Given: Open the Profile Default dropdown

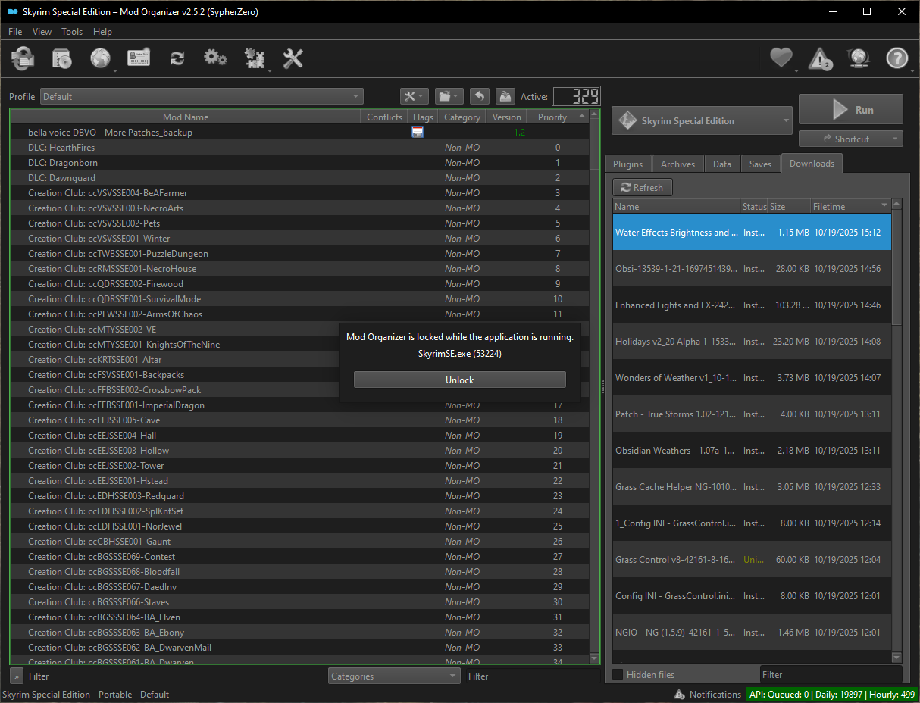Looking at the screenshot, I should tap(202, 96).
